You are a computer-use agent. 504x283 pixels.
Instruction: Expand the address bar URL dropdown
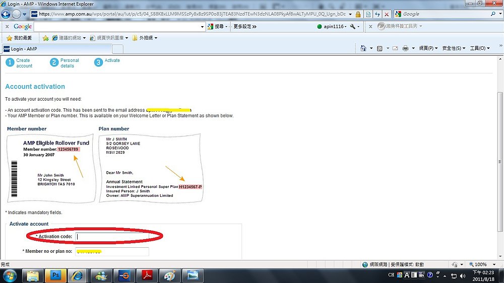(x=350, y=14)
